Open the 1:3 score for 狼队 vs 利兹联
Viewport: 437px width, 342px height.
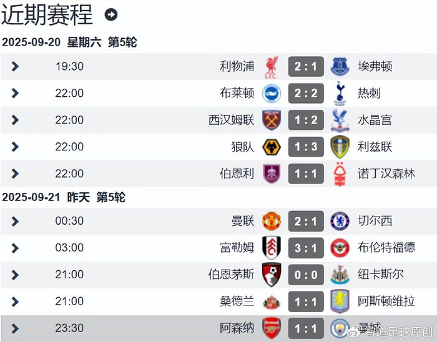coord(306,147)
